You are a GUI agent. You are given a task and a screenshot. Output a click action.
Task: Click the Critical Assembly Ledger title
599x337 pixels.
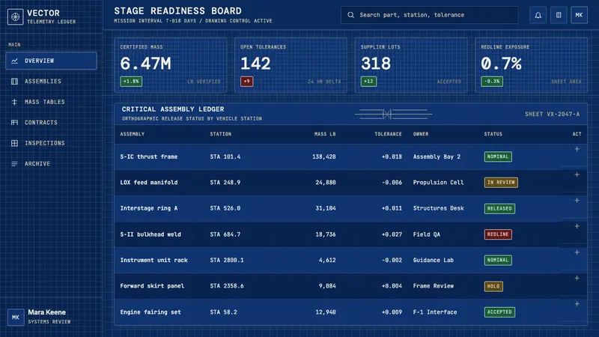(x=173, y=109)
